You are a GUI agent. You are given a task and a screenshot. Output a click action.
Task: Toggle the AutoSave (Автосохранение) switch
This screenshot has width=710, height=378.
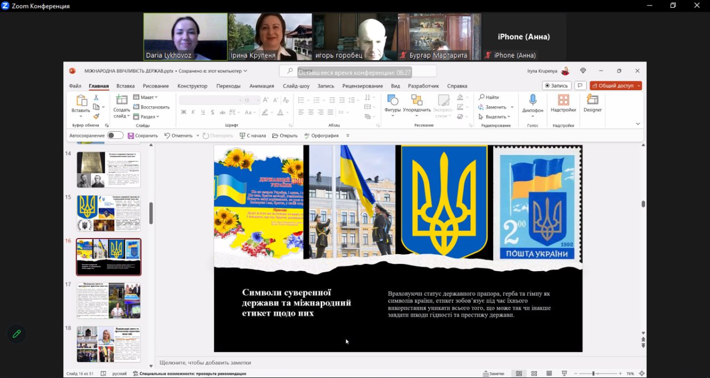point(115,136)
